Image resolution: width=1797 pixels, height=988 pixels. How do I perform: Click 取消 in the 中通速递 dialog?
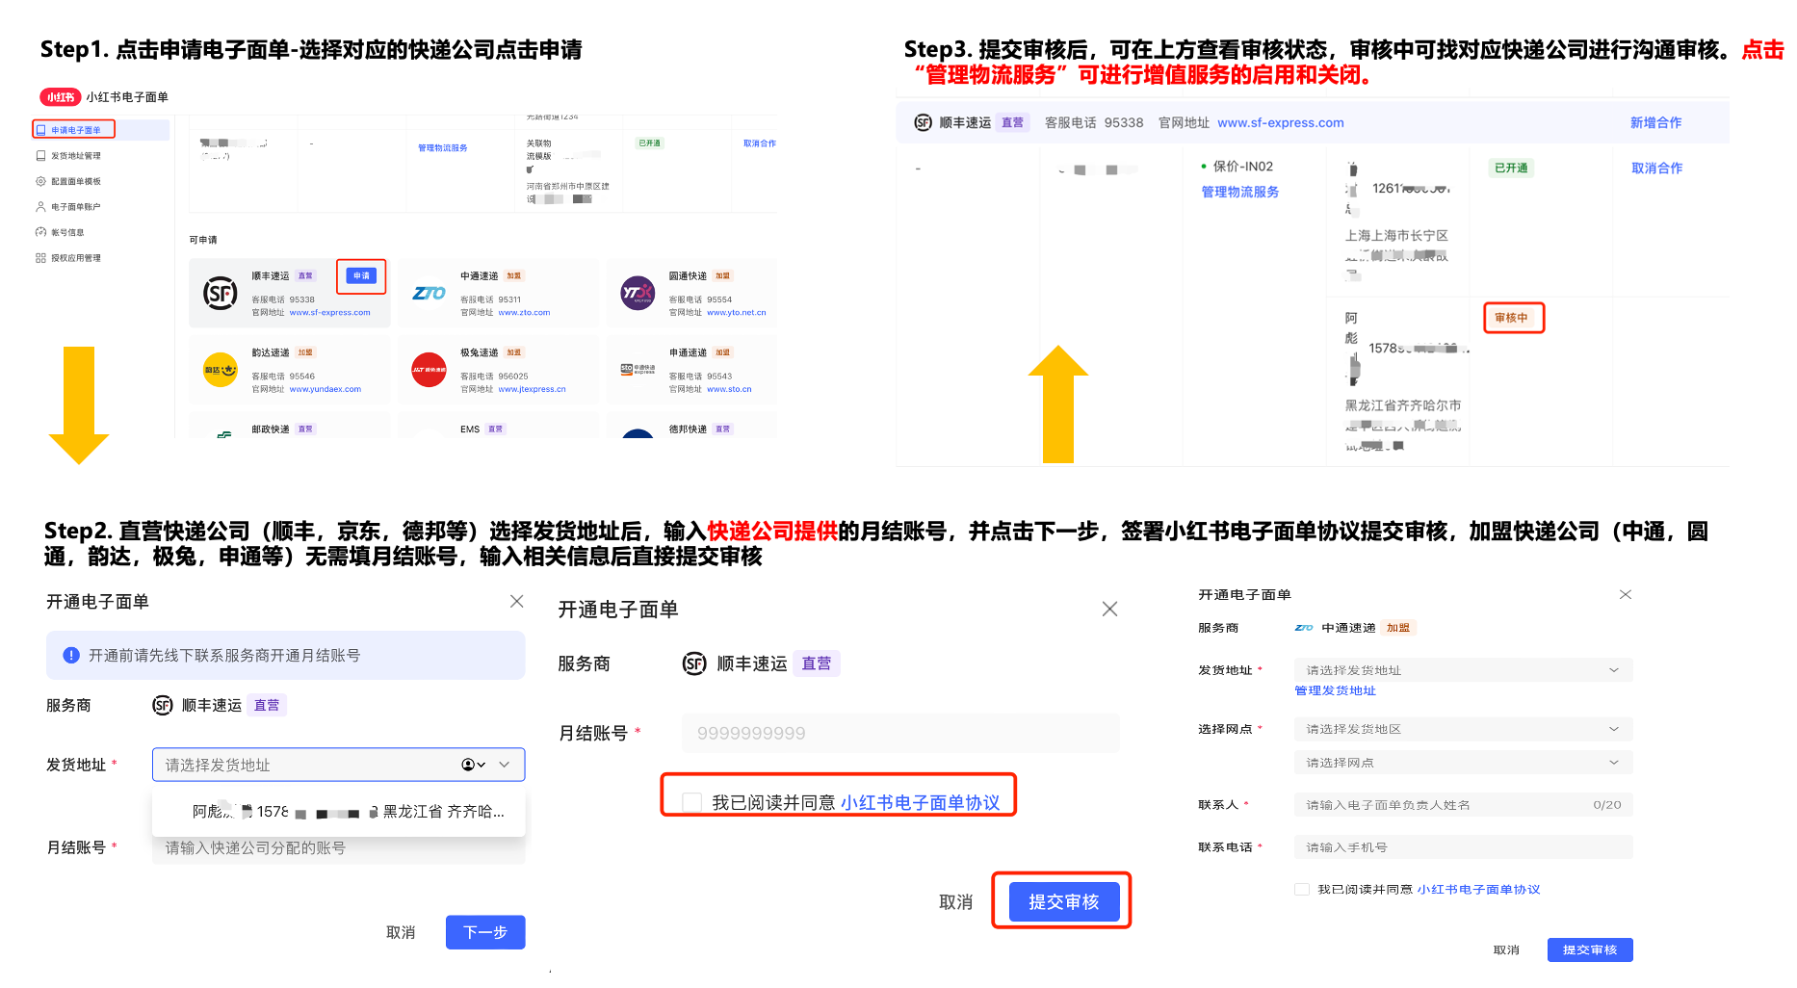[x=1506, y=950]
